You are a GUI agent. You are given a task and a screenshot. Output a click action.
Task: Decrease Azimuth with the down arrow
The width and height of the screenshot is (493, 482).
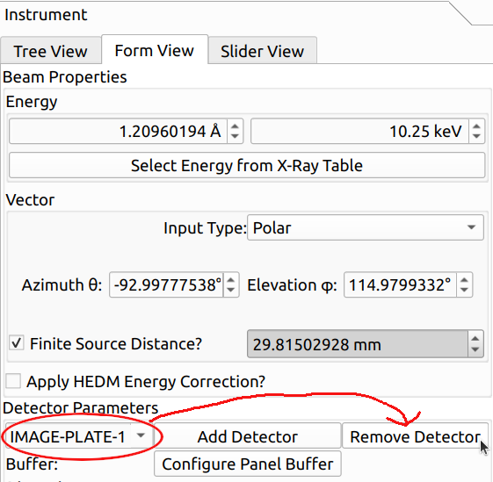(231, 291)
